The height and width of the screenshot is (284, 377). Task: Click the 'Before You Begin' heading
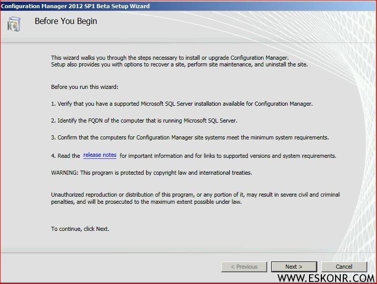click(65, 21)
